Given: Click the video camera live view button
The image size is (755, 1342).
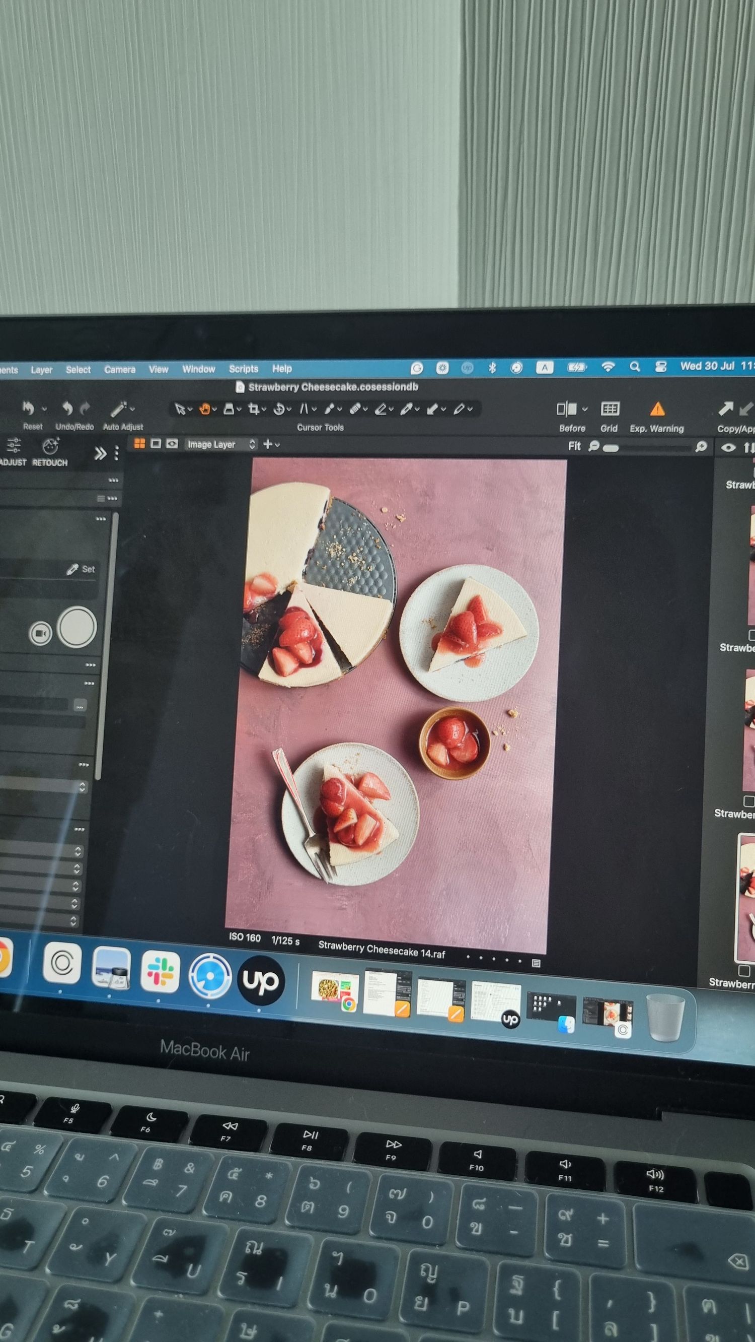Looking at the screenshot, I should tap(41, 633).
